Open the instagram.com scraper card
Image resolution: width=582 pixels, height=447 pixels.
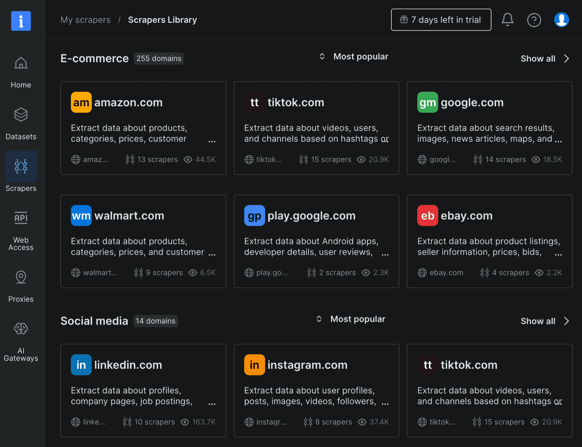(x=316, y=391)
